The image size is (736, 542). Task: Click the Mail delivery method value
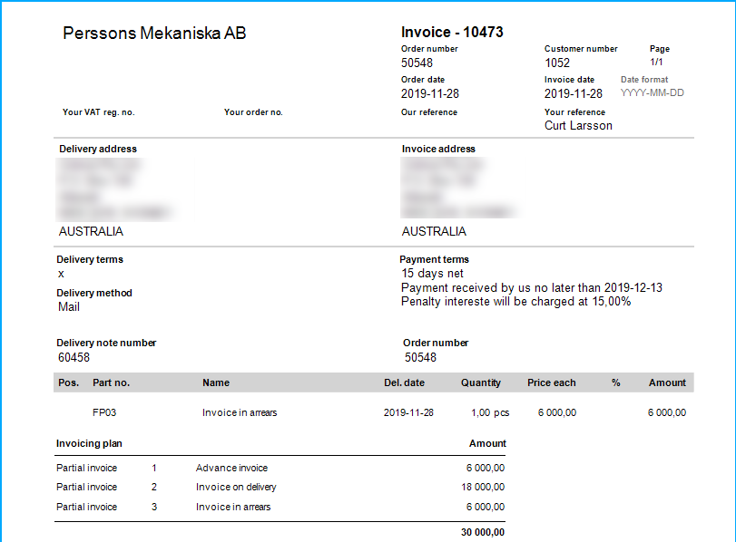[x=69, y=307]
